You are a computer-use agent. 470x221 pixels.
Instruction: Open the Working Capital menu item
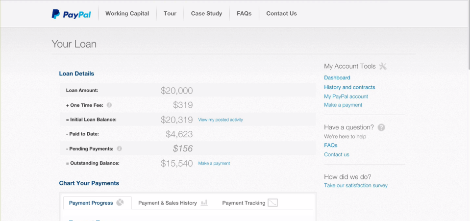click(127, 14)
